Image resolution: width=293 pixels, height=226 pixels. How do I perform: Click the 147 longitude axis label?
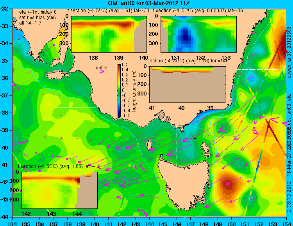click(190, 224)
